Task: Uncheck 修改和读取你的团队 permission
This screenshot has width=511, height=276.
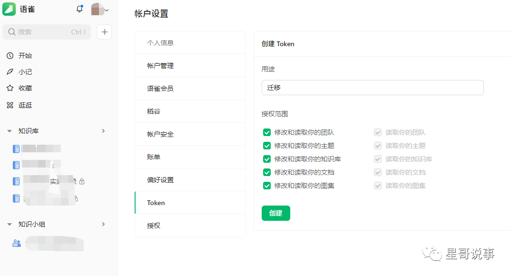Action: pyautogui.click(x=267, y=132)
